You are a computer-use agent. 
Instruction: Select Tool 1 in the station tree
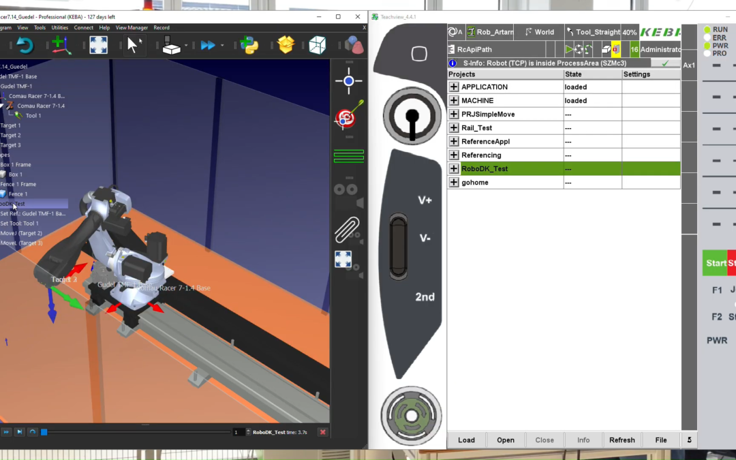coord(33,115)
